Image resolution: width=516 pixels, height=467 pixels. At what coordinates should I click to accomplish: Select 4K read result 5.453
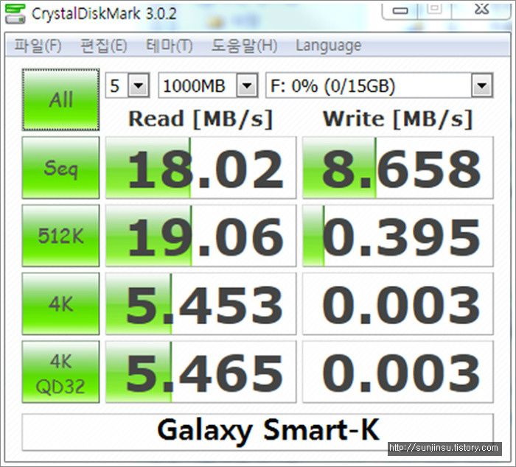click(201, 303)
